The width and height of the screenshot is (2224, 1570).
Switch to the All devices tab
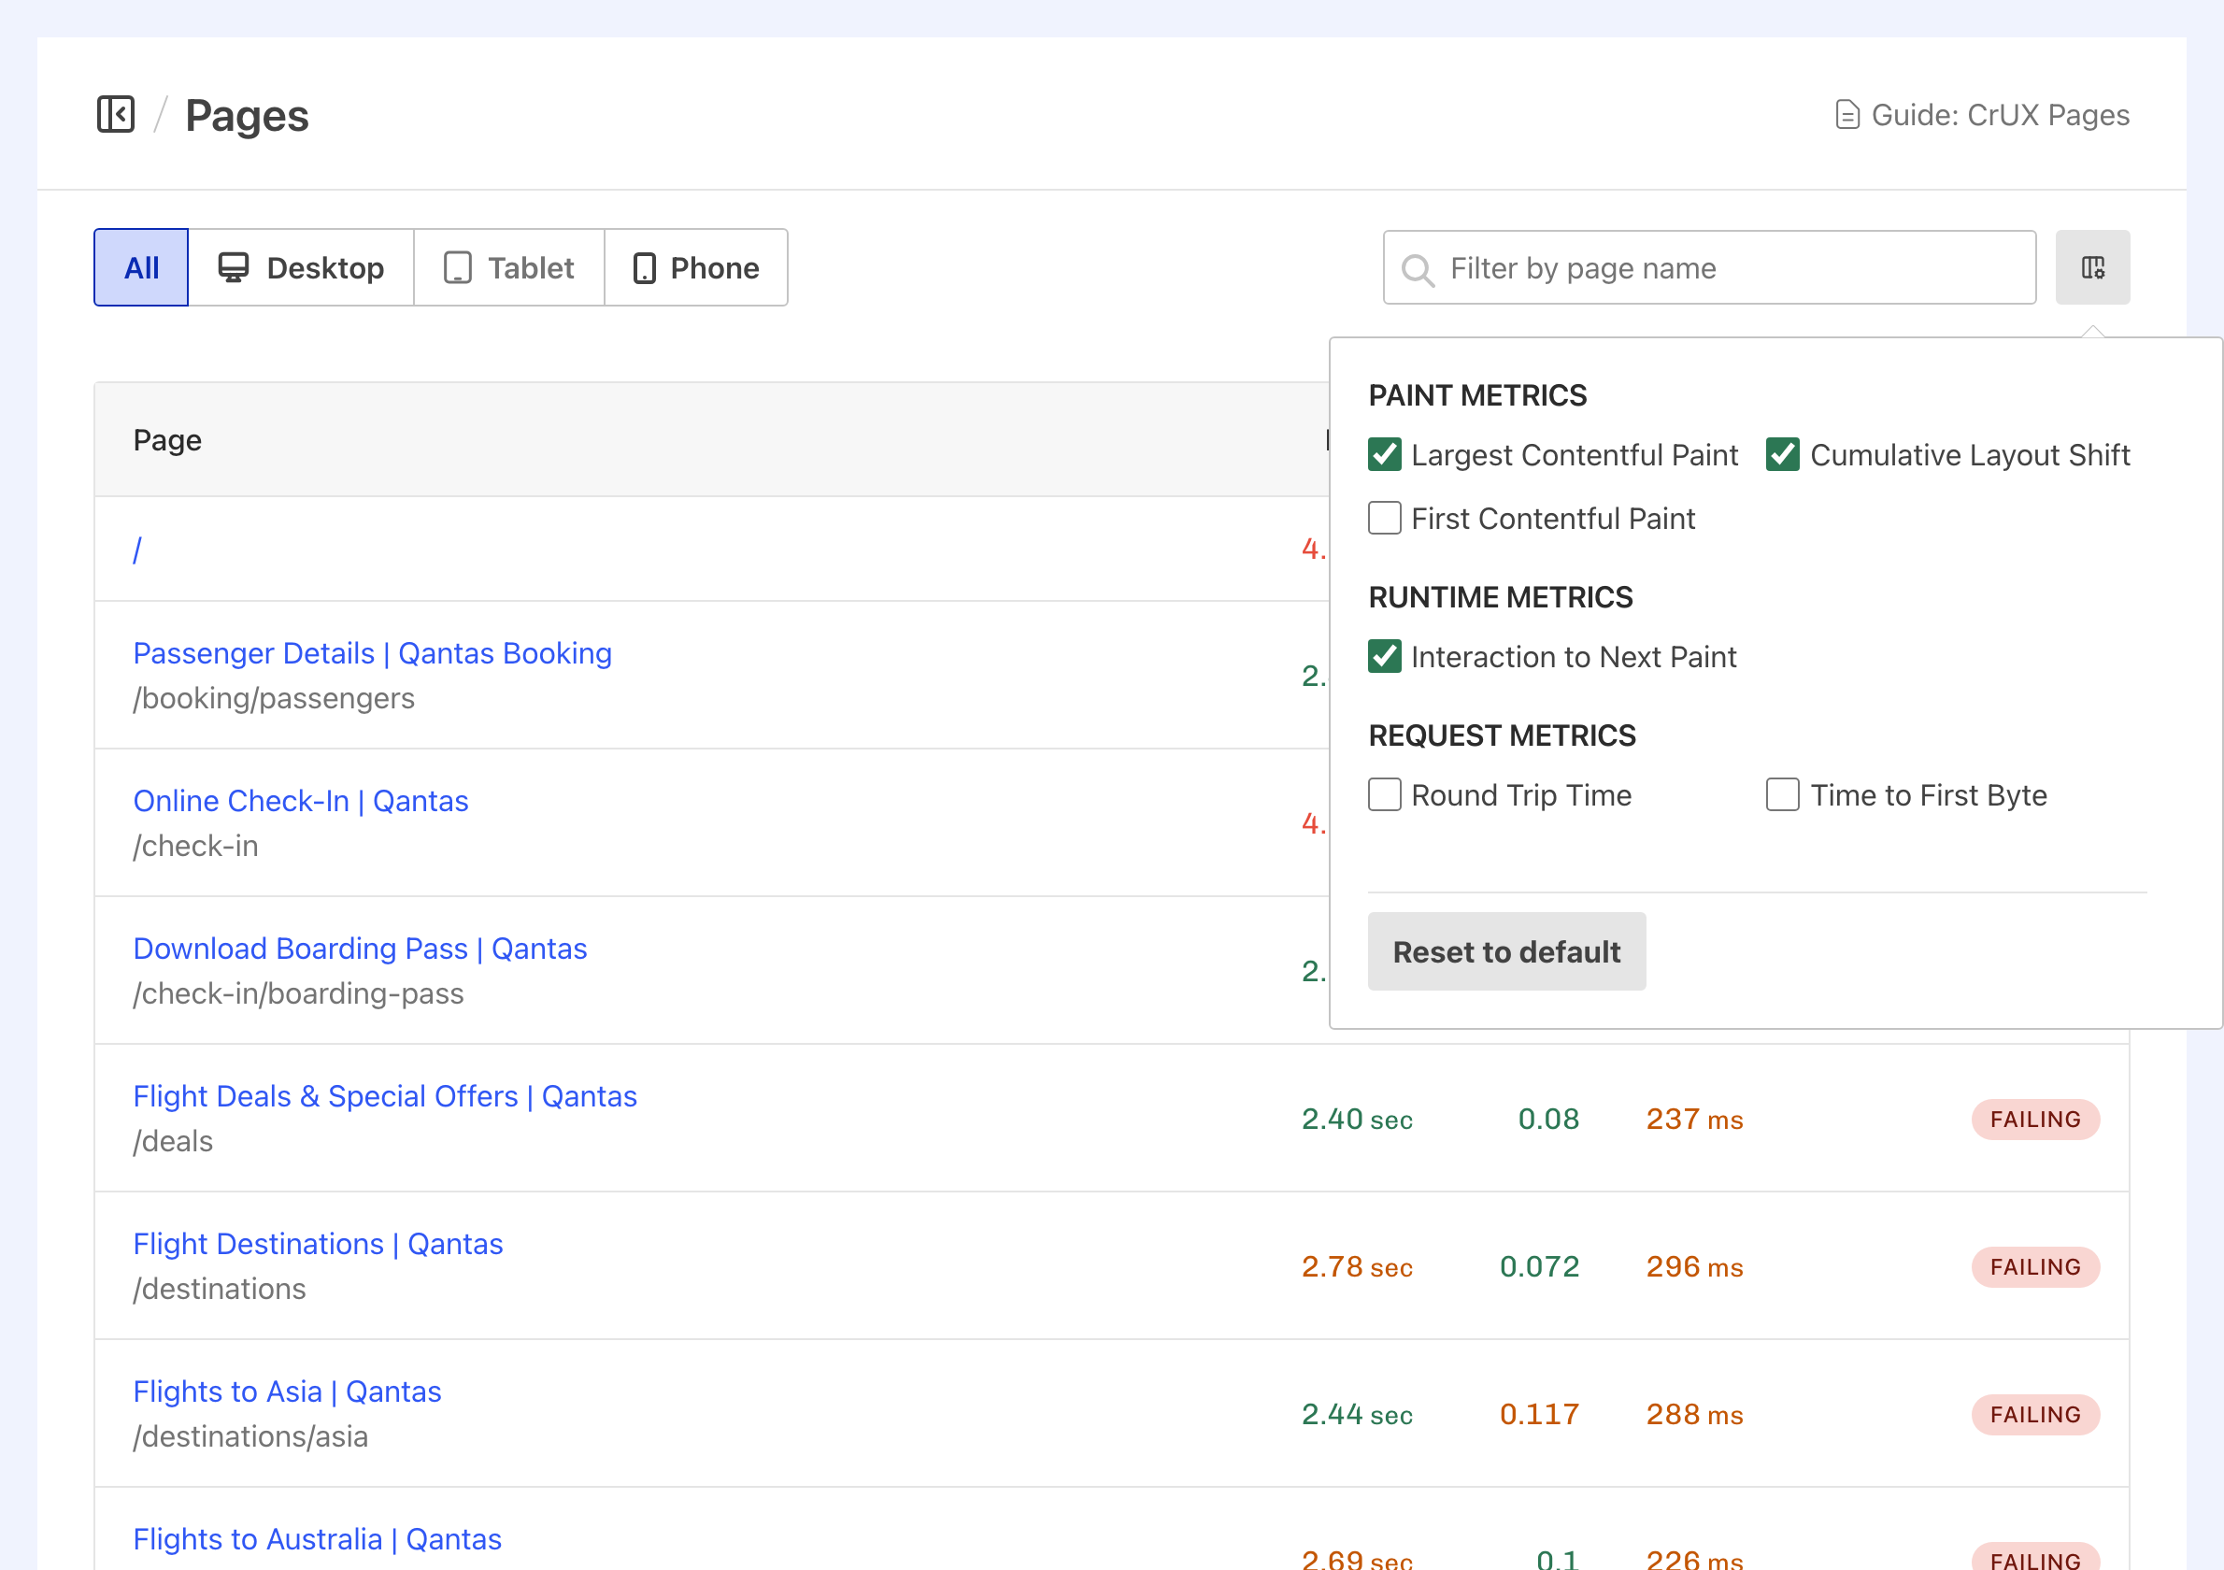tap(140, 267)
